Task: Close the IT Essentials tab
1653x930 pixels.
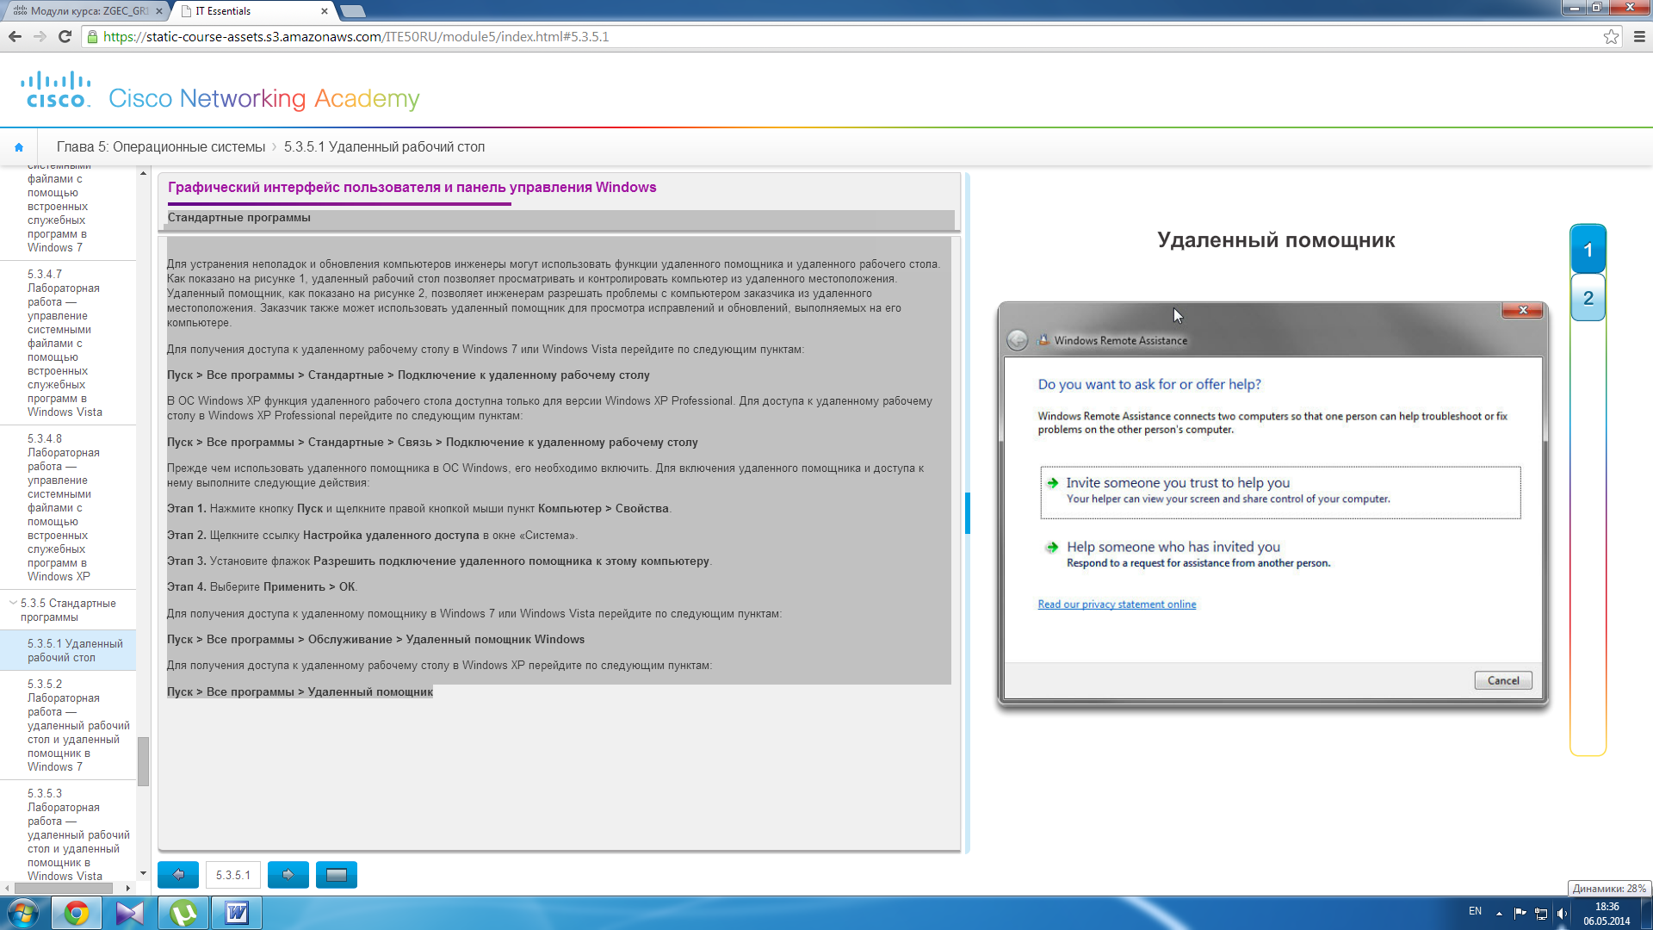Action: tap(325, 11)
